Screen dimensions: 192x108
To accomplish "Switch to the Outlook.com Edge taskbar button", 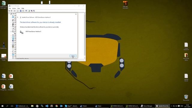I will point(22,106).
